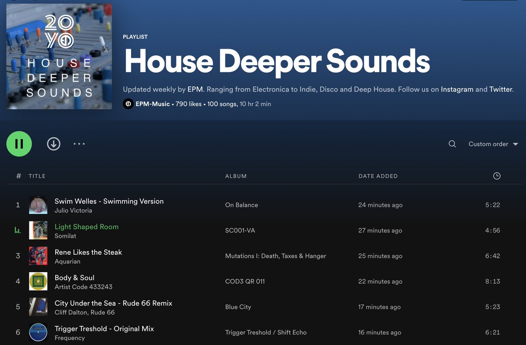
Task: Sort by the TITLE column header
Action: tap(37, 176)
